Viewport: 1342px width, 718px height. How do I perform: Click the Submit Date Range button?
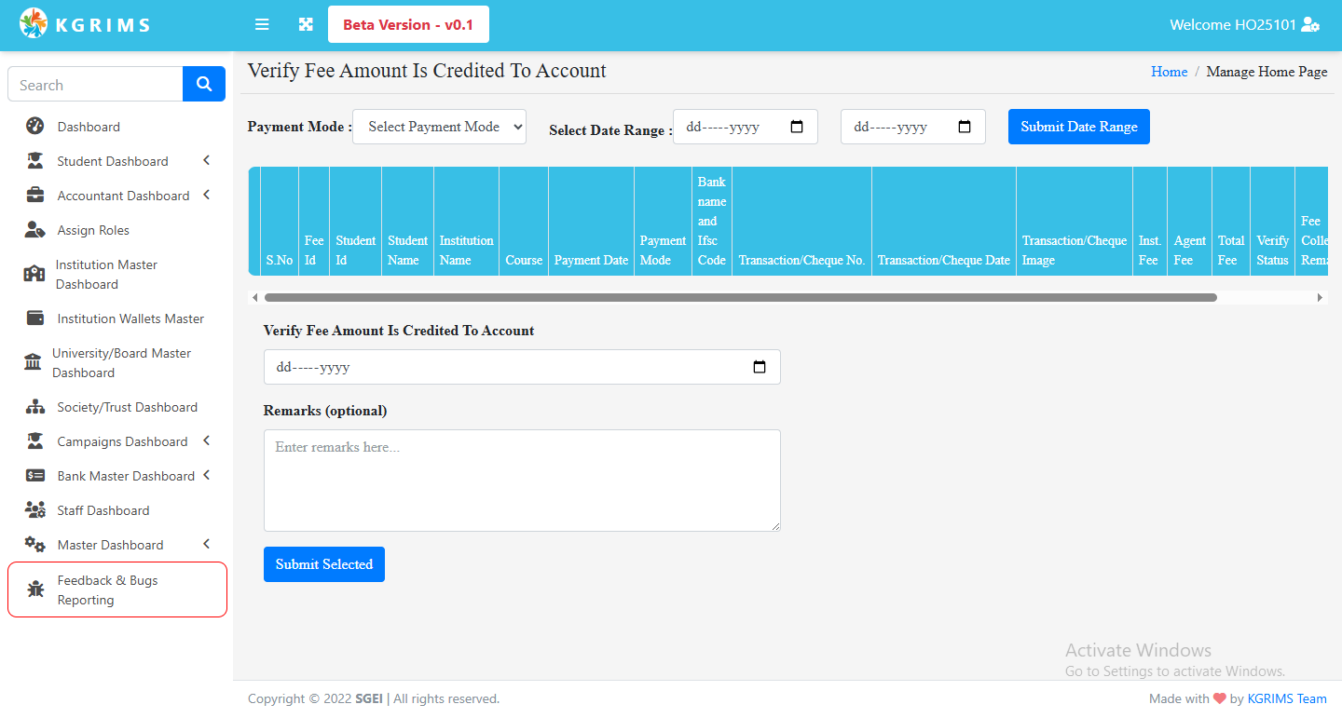pyautogui.click(x=1078, y=127)
